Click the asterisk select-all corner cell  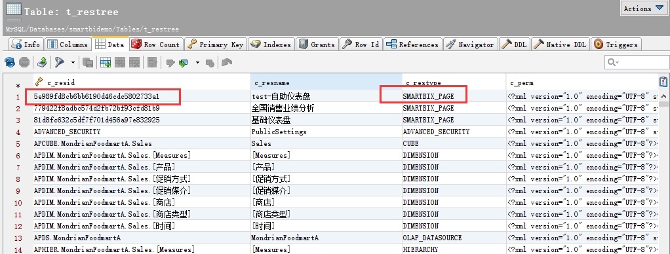click(18, 85)
